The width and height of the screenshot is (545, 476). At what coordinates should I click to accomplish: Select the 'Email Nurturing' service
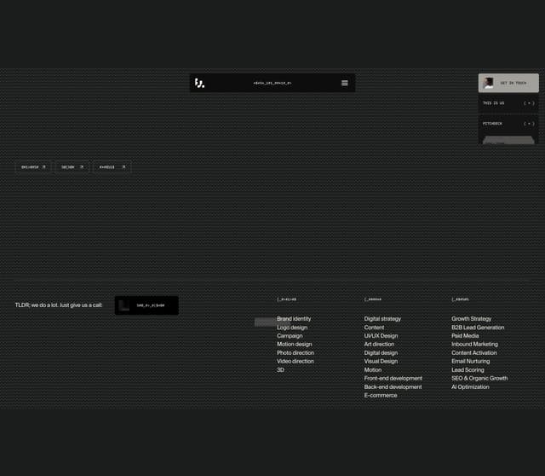470,361
